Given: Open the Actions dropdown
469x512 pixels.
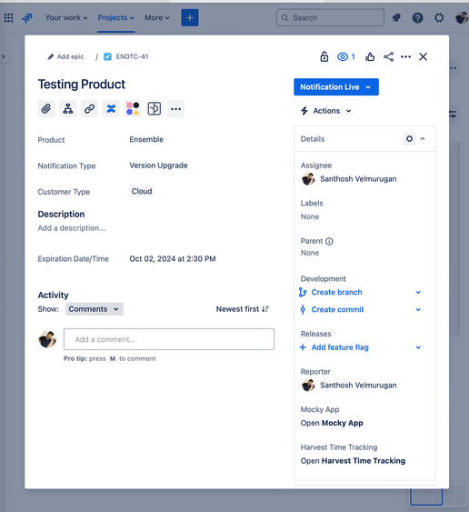Looking at the screenshot, I should tap(326, 111).
